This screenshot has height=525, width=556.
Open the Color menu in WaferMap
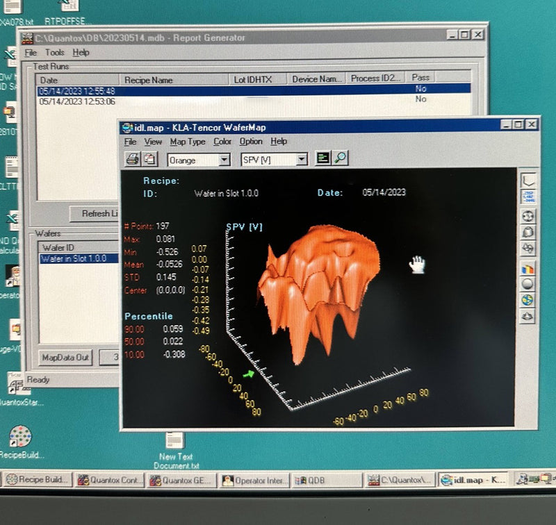224,142
